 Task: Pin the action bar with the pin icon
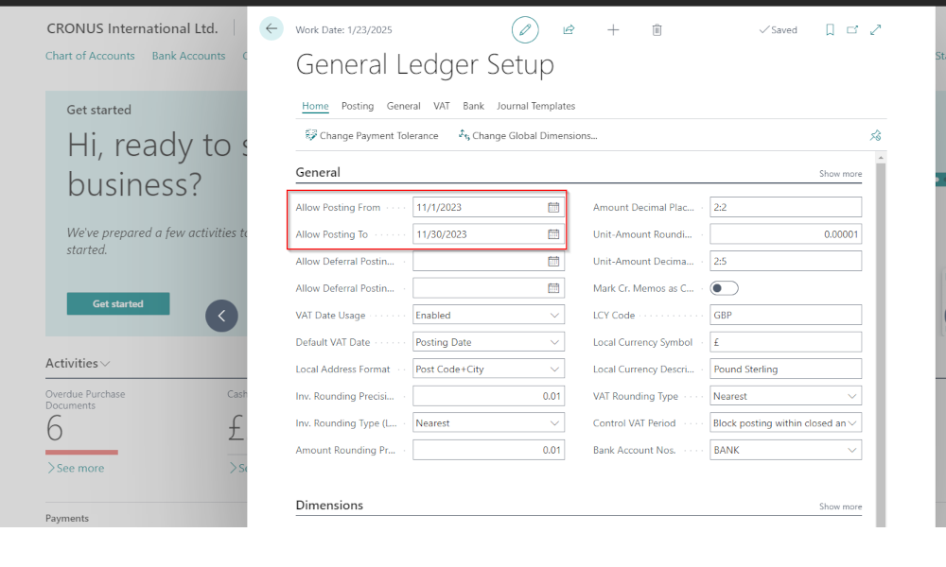(x=875, y=135)
